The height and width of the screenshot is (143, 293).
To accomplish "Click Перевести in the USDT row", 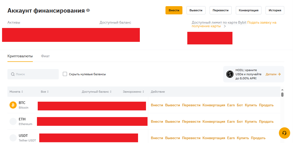I will (x=191, y=138).
